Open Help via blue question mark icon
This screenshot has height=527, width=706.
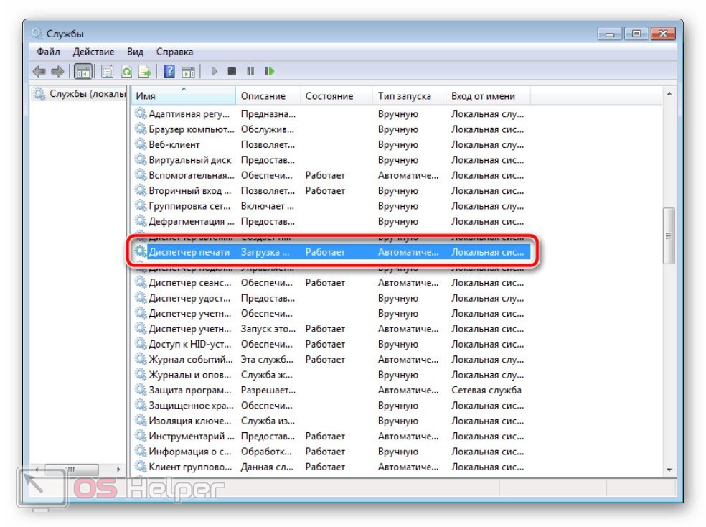[169, 71]
